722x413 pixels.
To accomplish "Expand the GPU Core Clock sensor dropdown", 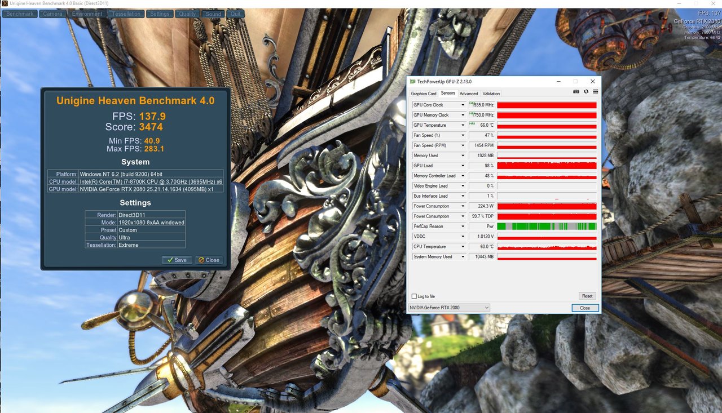I will coord(463,105).
